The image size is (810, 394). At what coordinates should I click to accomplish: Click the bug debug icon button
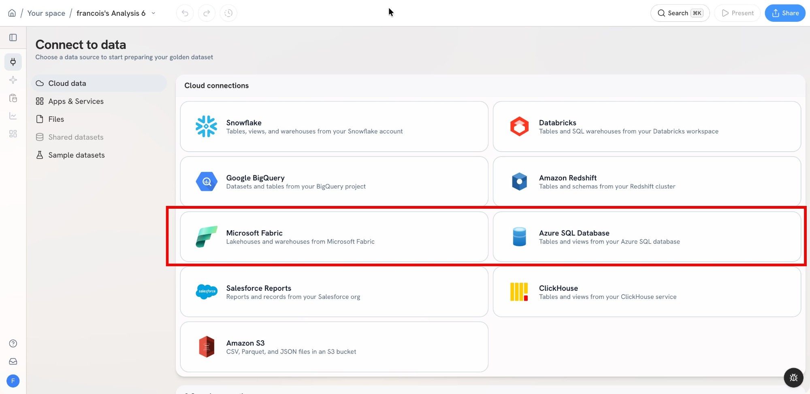[x=793, y=377]
